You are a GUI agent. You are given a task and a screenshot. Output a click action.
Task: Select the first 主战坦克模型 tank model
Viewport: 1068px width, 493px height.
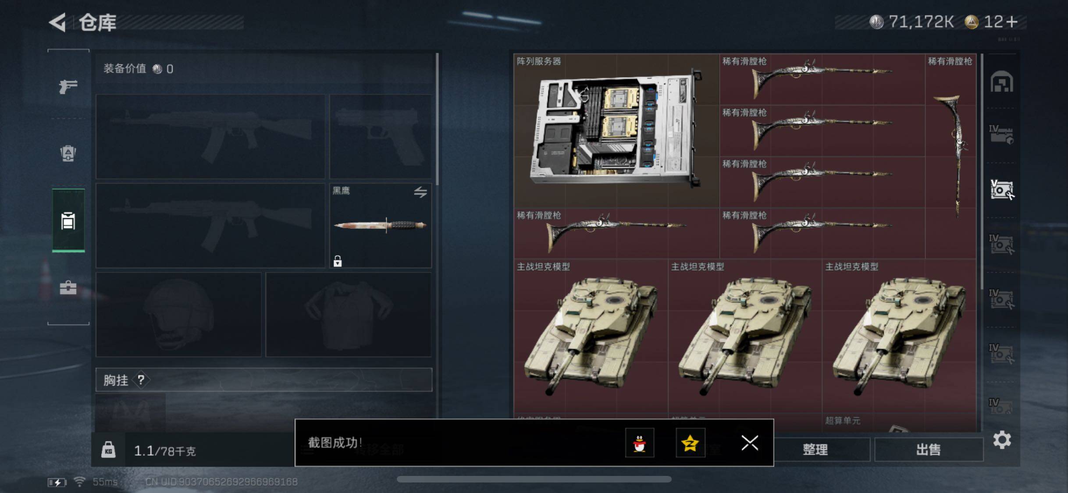tap(591, 336)
